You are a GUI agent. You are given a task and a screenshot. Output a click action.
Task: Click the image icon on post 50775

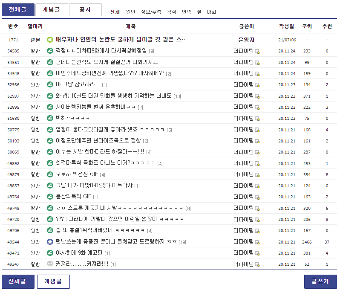click(x=50, y=130)
